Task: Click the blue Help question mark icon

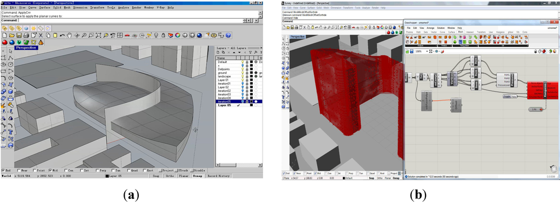Action: 228,36
